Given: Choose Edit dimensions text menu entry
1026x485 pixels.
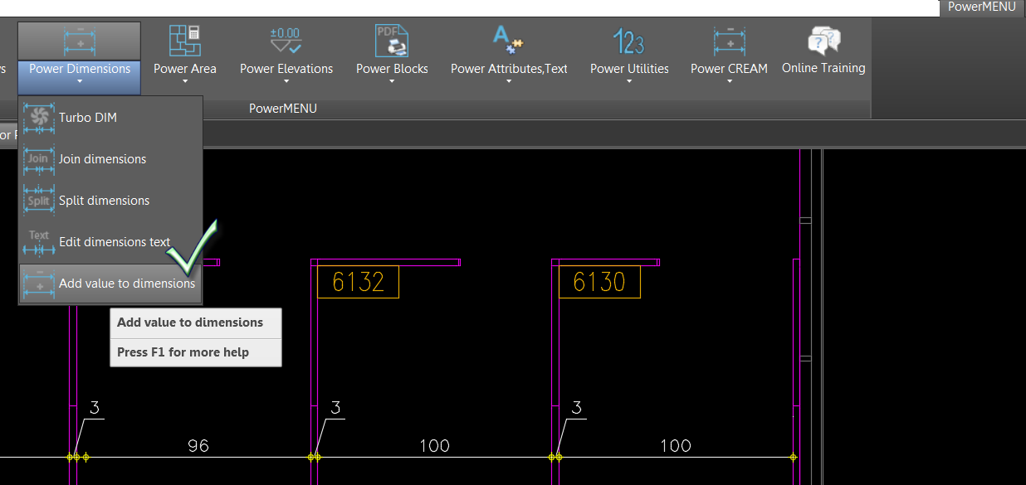Looking at the screenshot, I should (110, 242).
